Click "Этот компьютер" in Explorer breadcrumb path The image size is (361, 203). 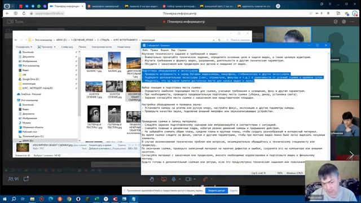[43, 40]
